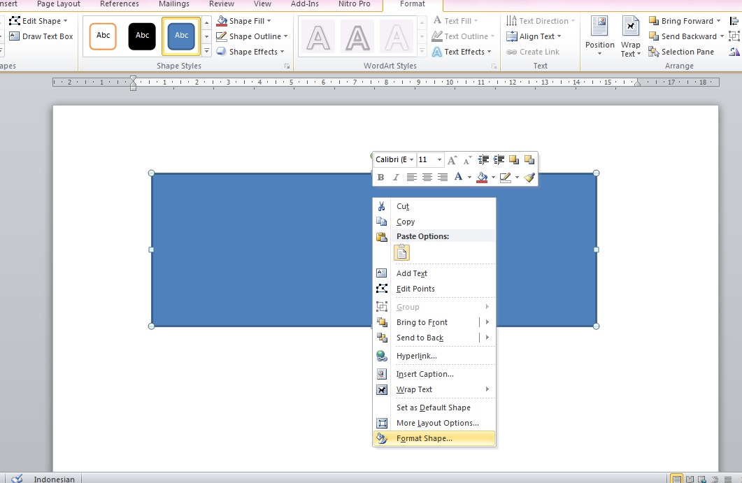Open the Format Painter on the mini toolbar
The image size is (742, 483).
pos(530,177)
